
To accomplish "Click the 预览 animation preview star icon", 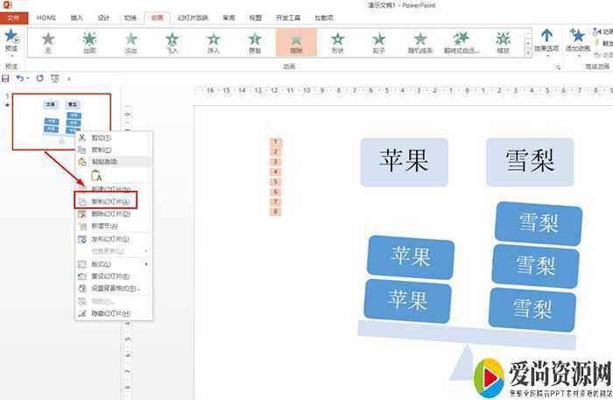I will pyautogui.click(x=11, y=37).
